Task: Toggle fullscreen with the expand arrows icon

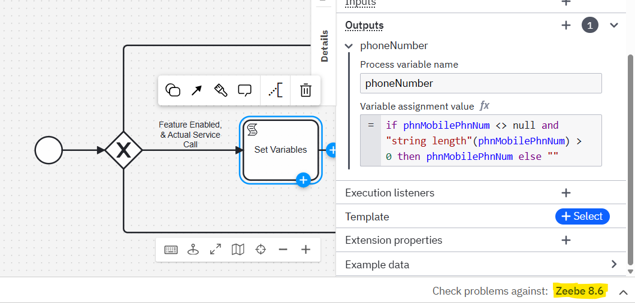Action: [216, 250]
